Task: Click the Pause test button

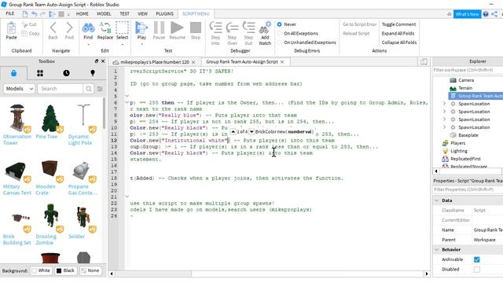Action: tap(159, 28)
